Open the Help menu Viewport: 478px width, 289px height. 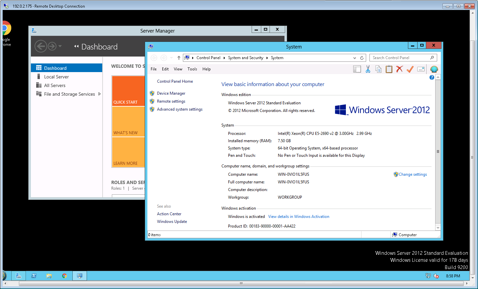(206, 69)
